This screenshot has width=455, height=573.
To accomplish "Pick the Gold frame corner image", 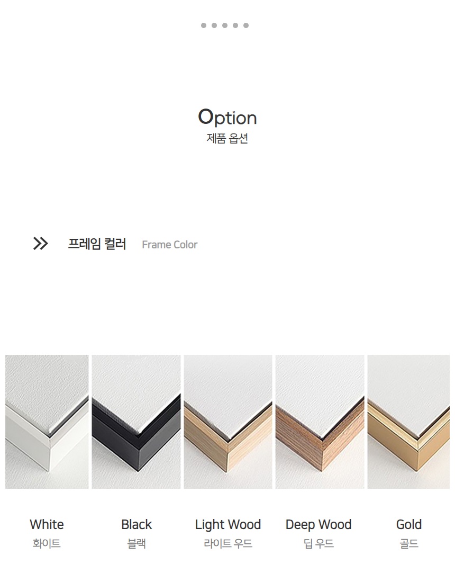I will pos(408,422).
